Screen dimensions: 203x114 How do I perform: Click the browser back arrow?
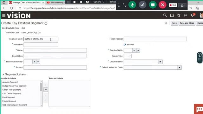(x=4, y=8)
